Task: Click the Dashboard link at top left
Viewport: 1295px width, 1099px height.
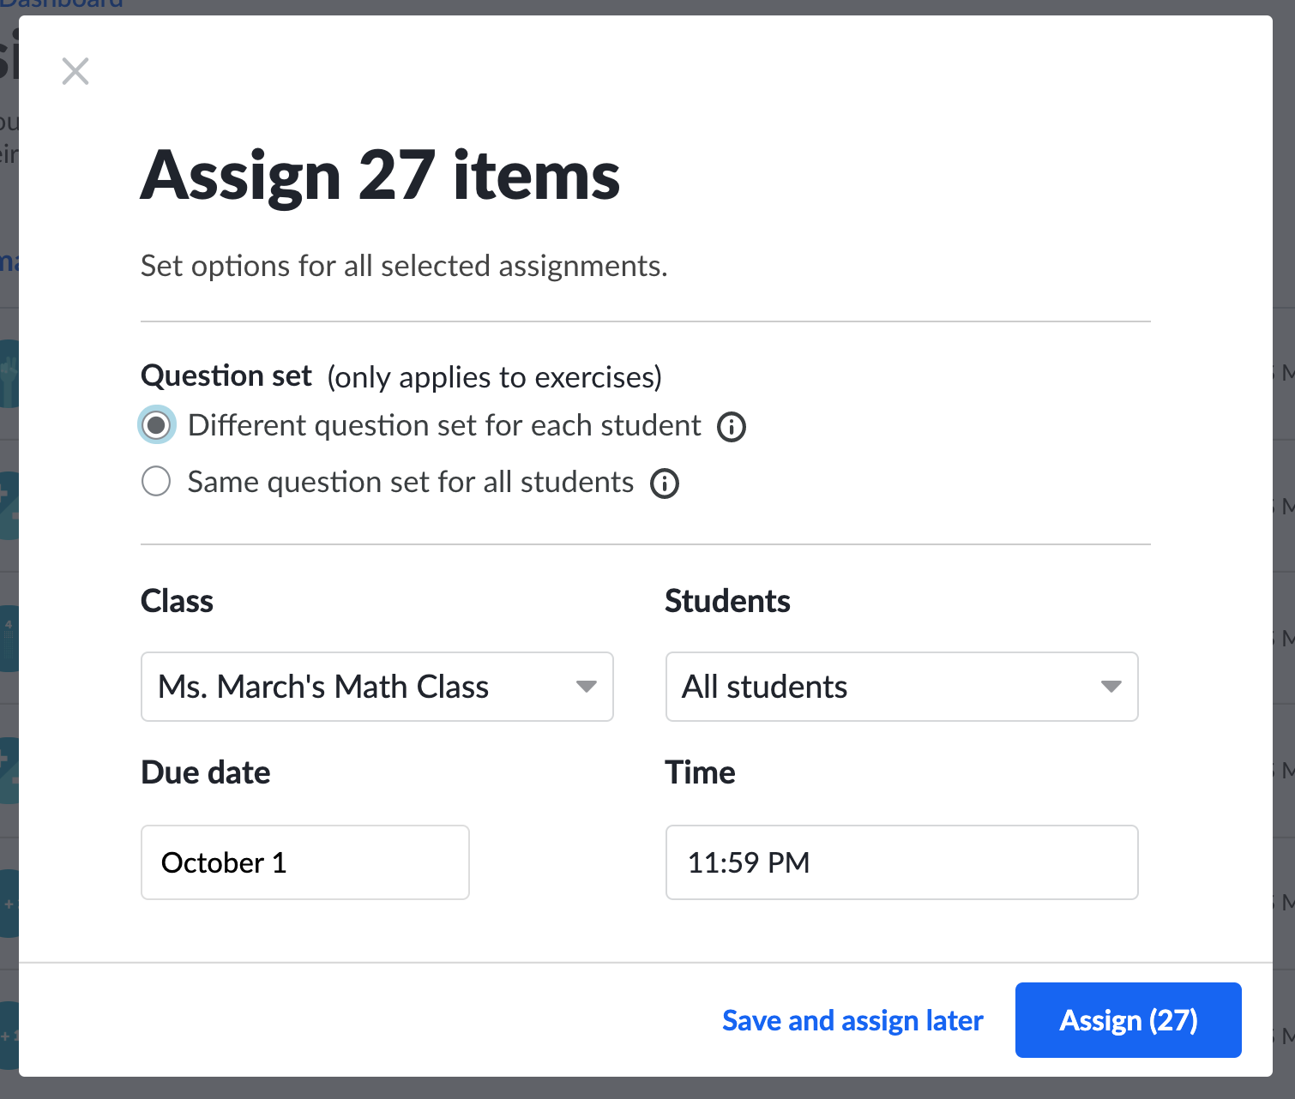Action: tap(64, 5)
